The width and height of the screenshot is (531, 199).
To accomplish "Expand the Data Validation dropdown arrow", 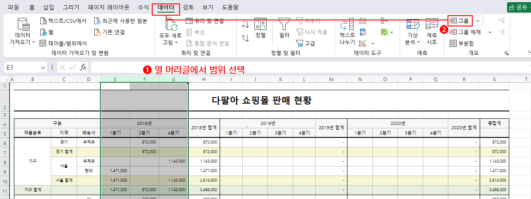I will click(x=373, y=43).
